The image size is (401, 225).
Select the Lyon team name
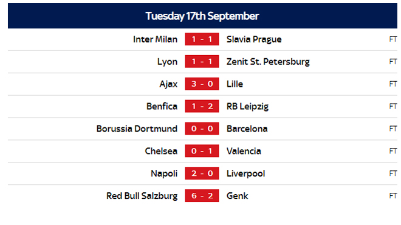pyautogui.click(x=167, y=62)
